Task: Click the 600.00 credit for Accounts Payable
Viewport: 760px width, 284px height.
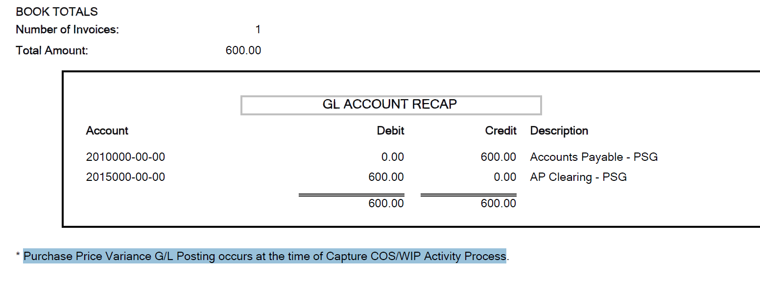Action: click(x=499, y=157)
